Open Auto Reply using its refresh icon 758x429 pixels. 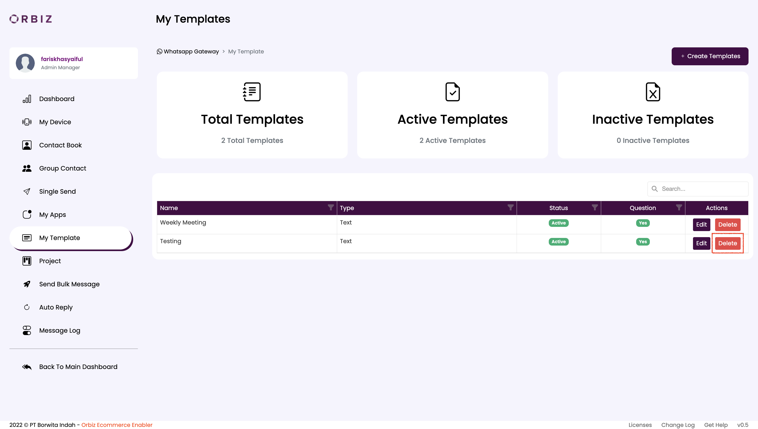click(x=27, y=307)
